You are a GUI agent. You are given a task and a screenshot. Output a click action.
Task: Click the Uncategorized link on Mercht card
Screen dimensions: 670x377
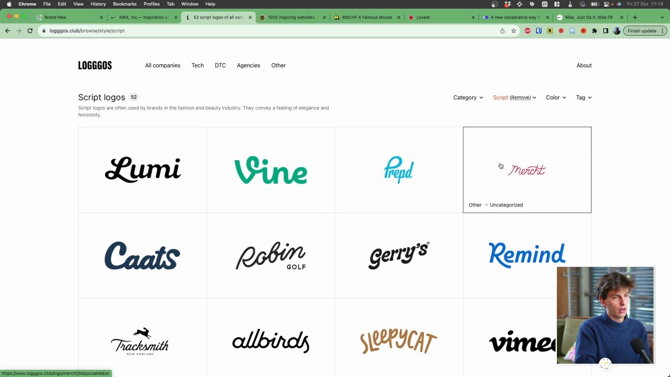coord(506,205)
